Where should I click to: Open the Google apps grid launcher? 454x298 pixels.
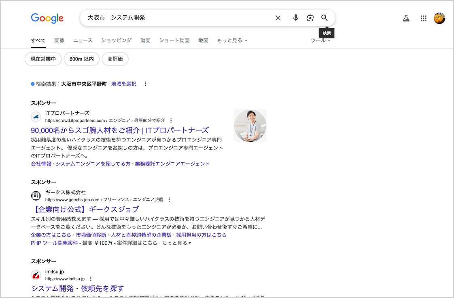pos(423,18)
